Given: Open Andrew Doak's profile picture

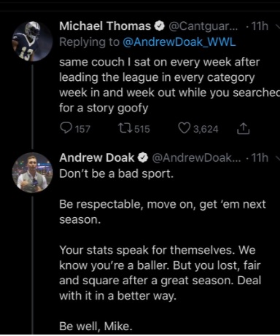Looking at the screenshot, I should pyautogui.click(x=32, y=173).
